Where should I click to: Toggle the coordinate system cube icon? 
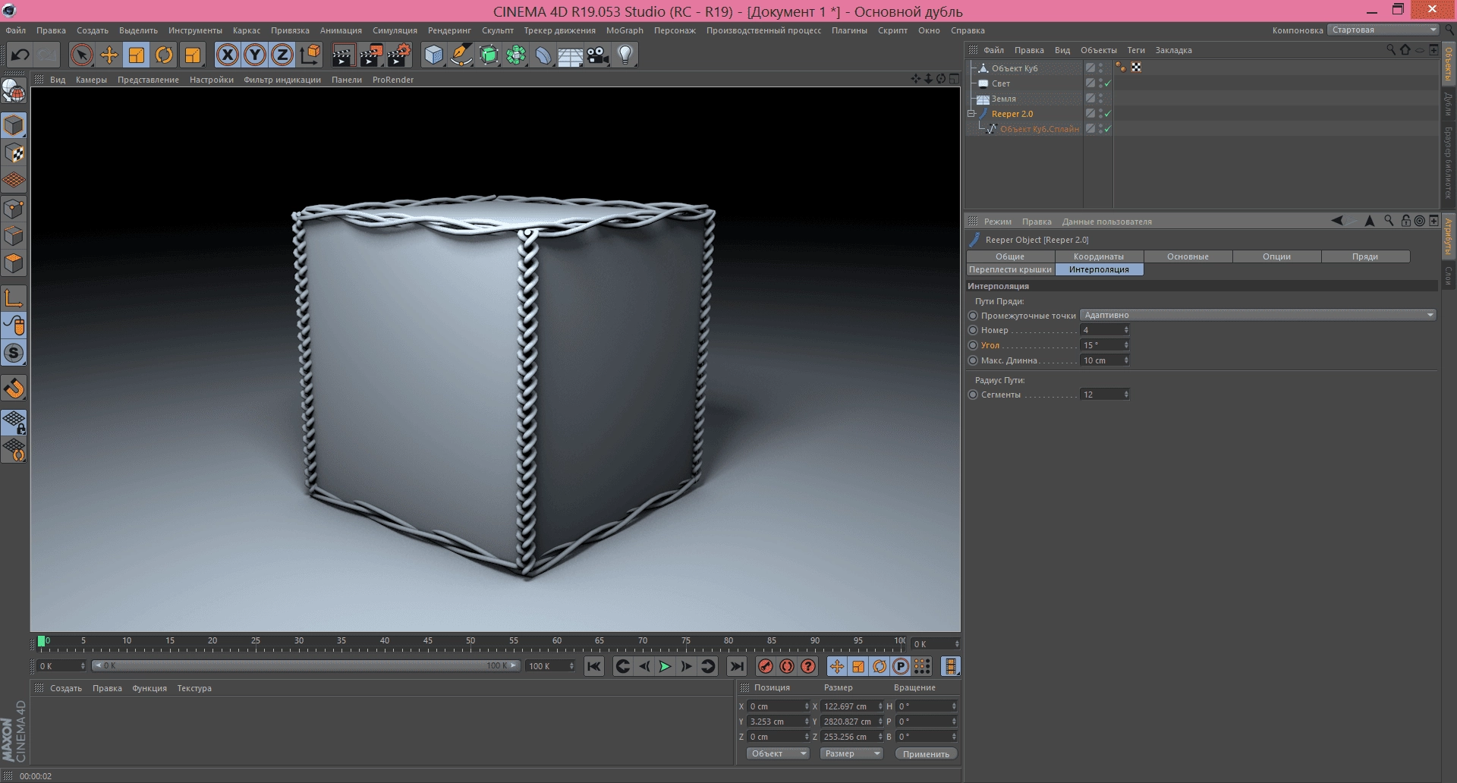[310, 55]
